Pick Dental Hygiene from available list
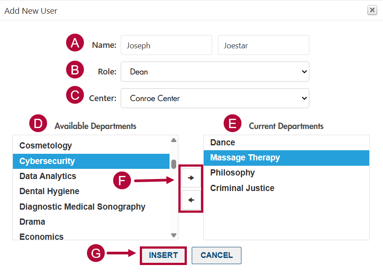This screenshot has width=383, height=273. point(49,191)
